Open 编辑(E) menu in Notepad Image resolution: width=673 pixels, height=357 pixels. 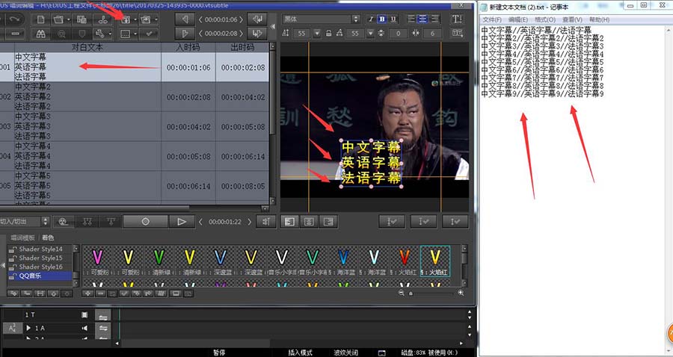(518, 19)
